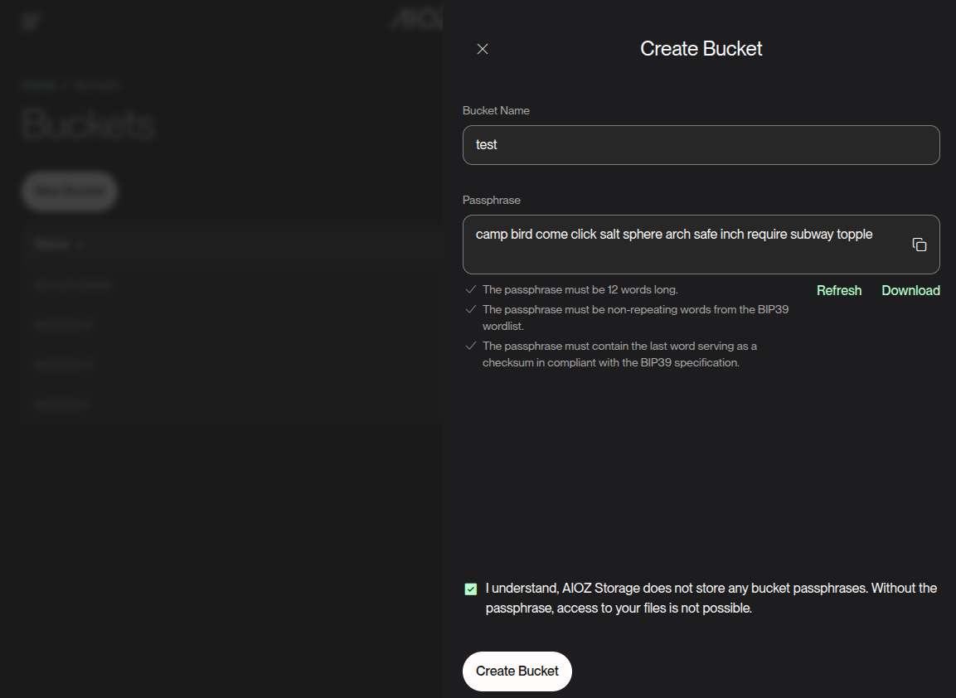Click the dimmed New Bucket button
The width and height of the screenshot is (956, 698).
point(69,191)
